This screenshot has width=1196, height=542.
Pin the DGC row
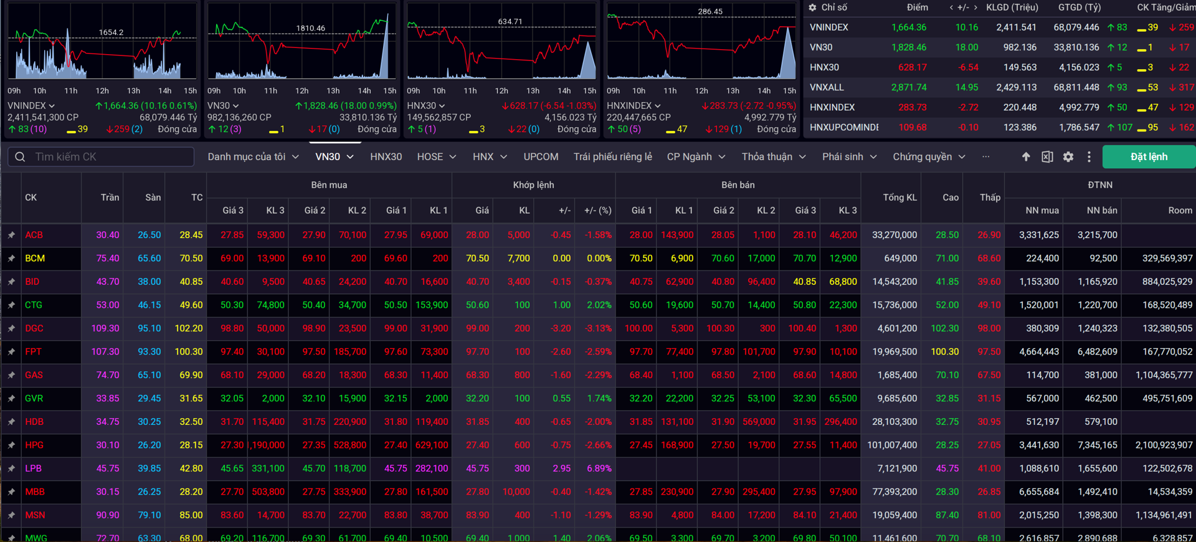[x=11, y=329]
